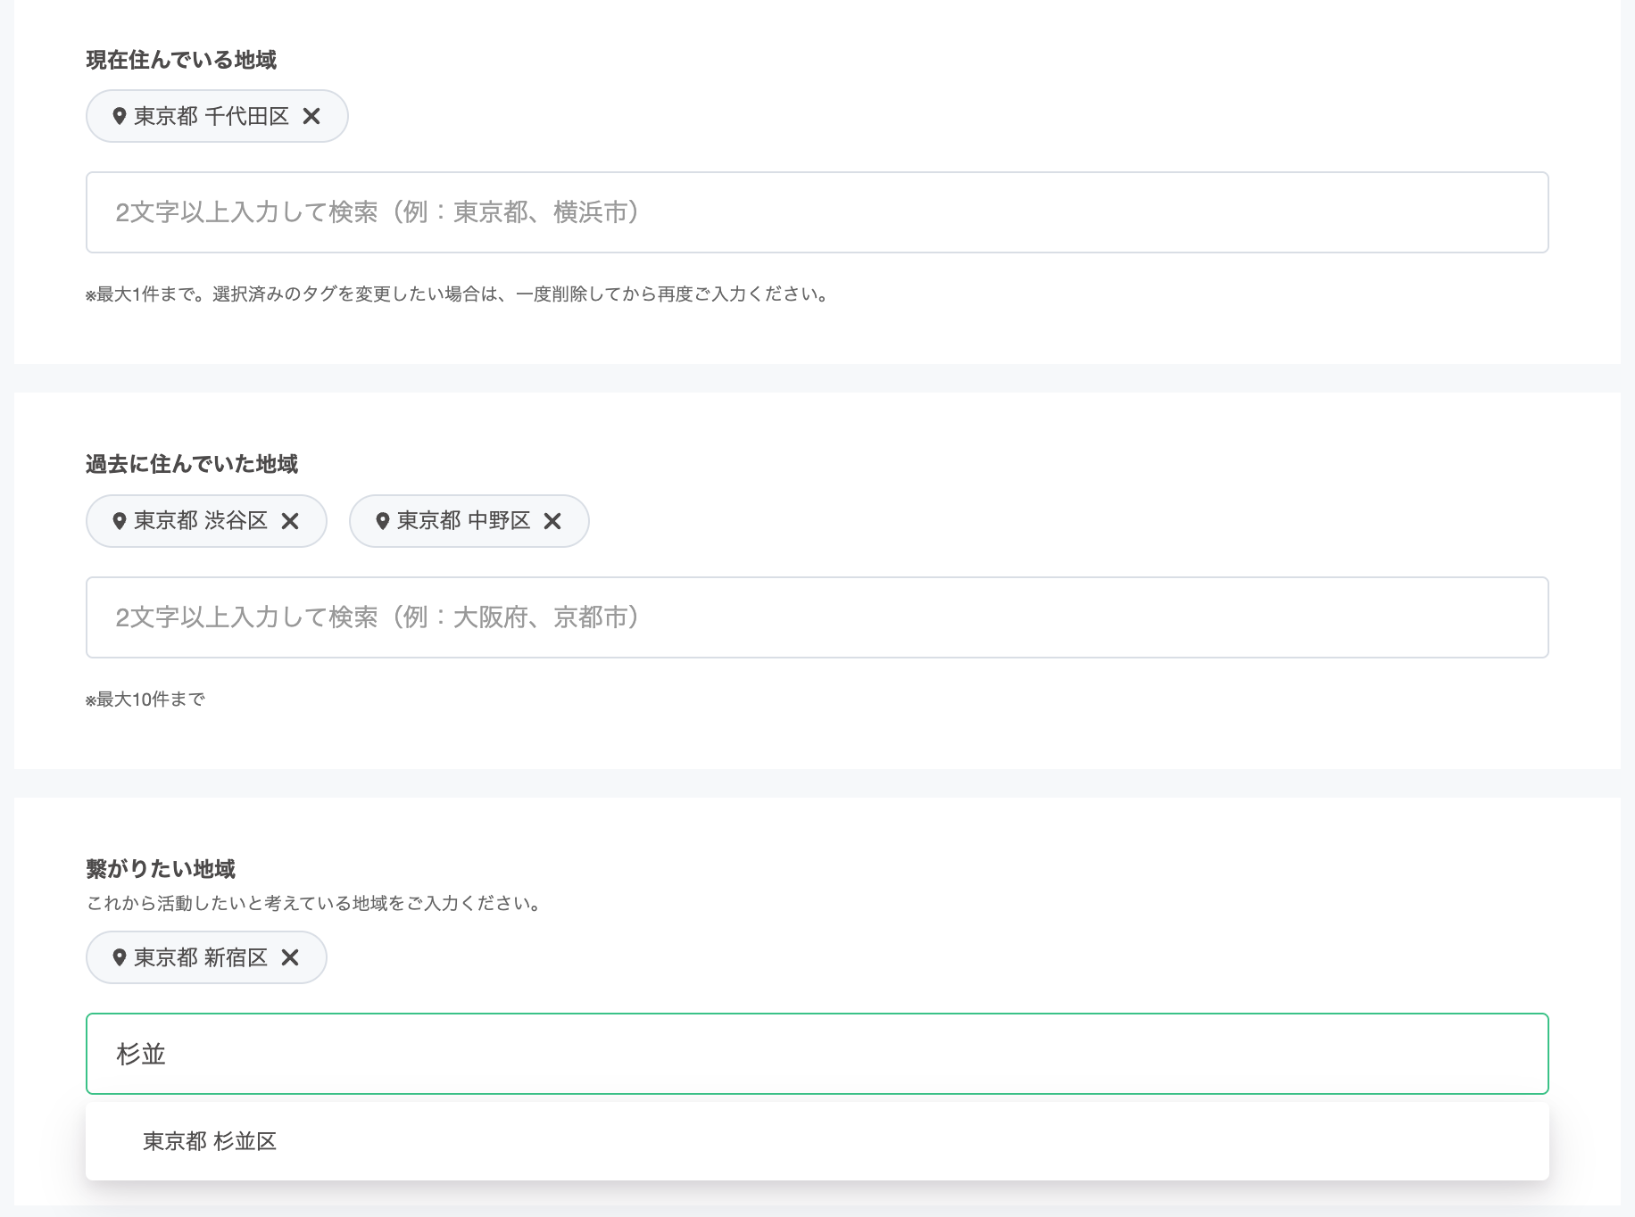Click the pin icon on 中野区 tag
Viewport: 1635px width, 1217px height.
(x=382, y=521)
